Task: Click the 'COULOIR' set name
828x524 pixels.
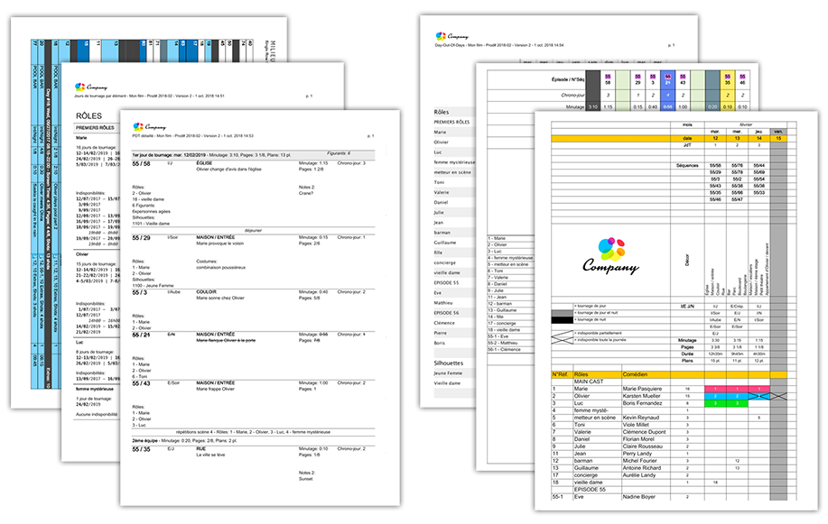Action: click(x=207, y=292)
